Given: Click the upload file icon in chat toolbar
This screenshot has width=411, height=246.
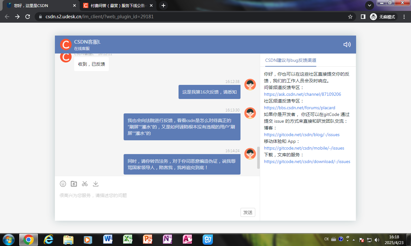Looking at the screenshot, I should pos(74,184).
